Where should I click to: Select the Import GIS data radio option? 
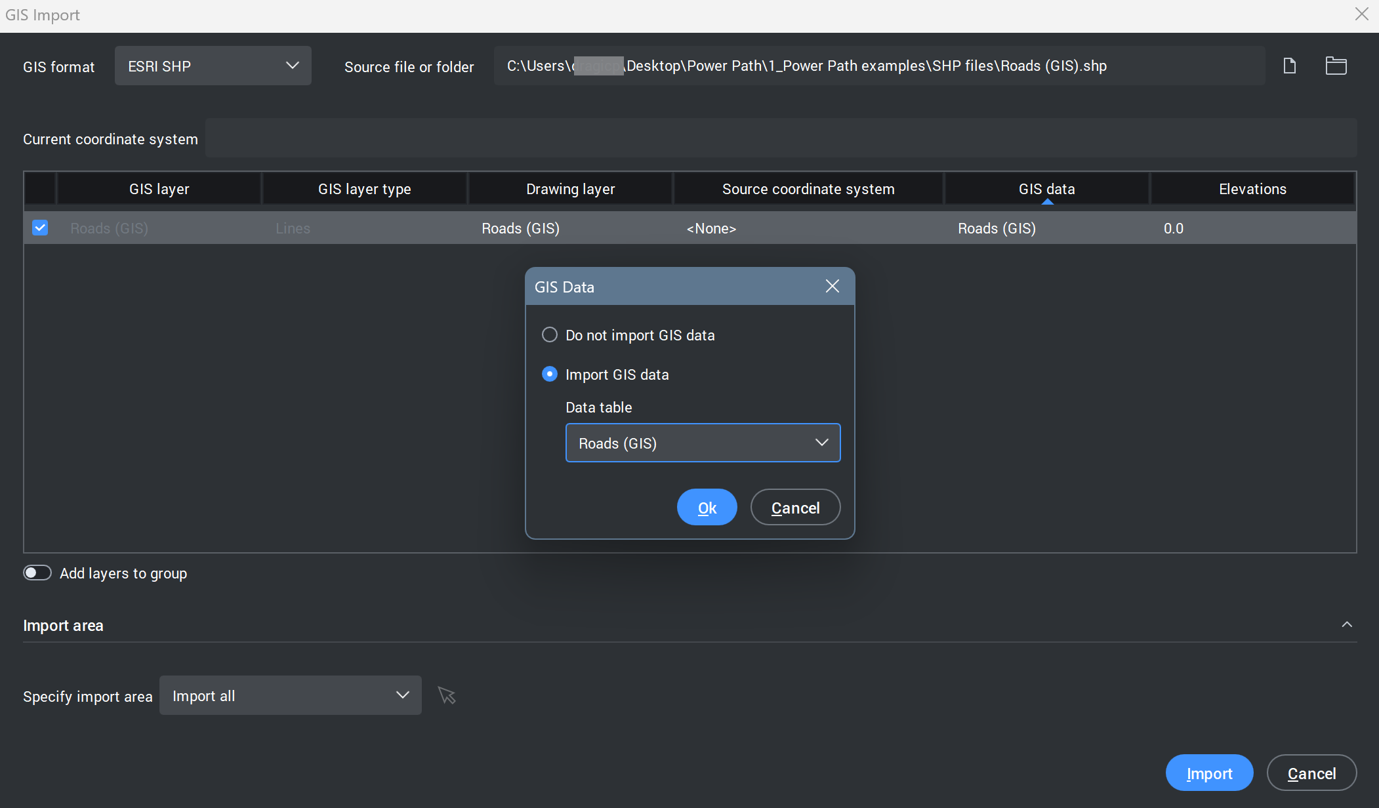[x=550, y=374]
